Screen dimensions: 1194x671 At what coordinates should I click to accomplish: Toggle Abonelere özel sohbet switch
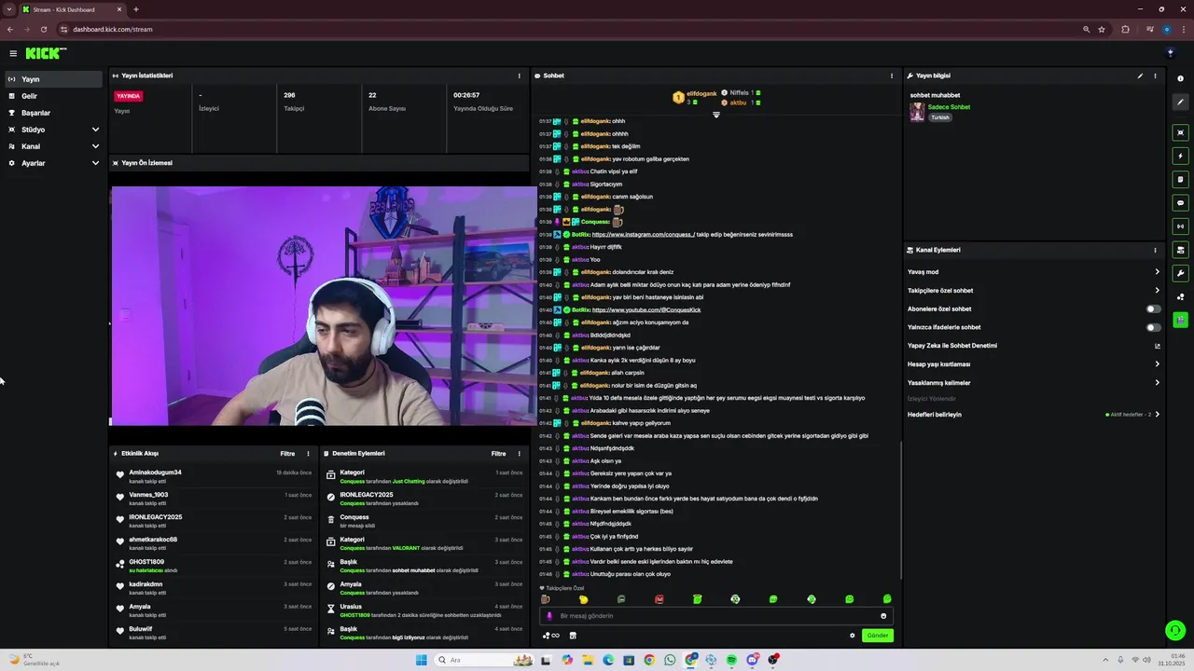[x=1154, y=308]
